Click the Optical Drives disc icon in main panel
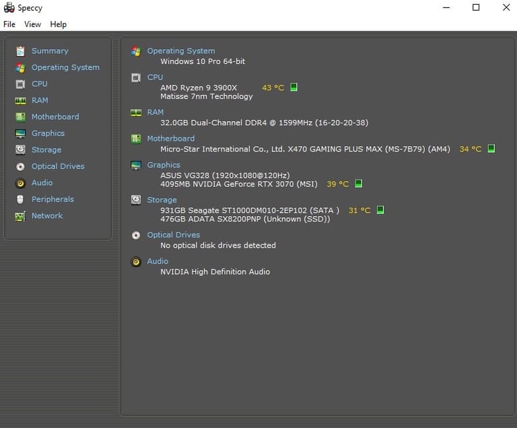Viewport: 517px width, 428px height. (x=136, y=235)
